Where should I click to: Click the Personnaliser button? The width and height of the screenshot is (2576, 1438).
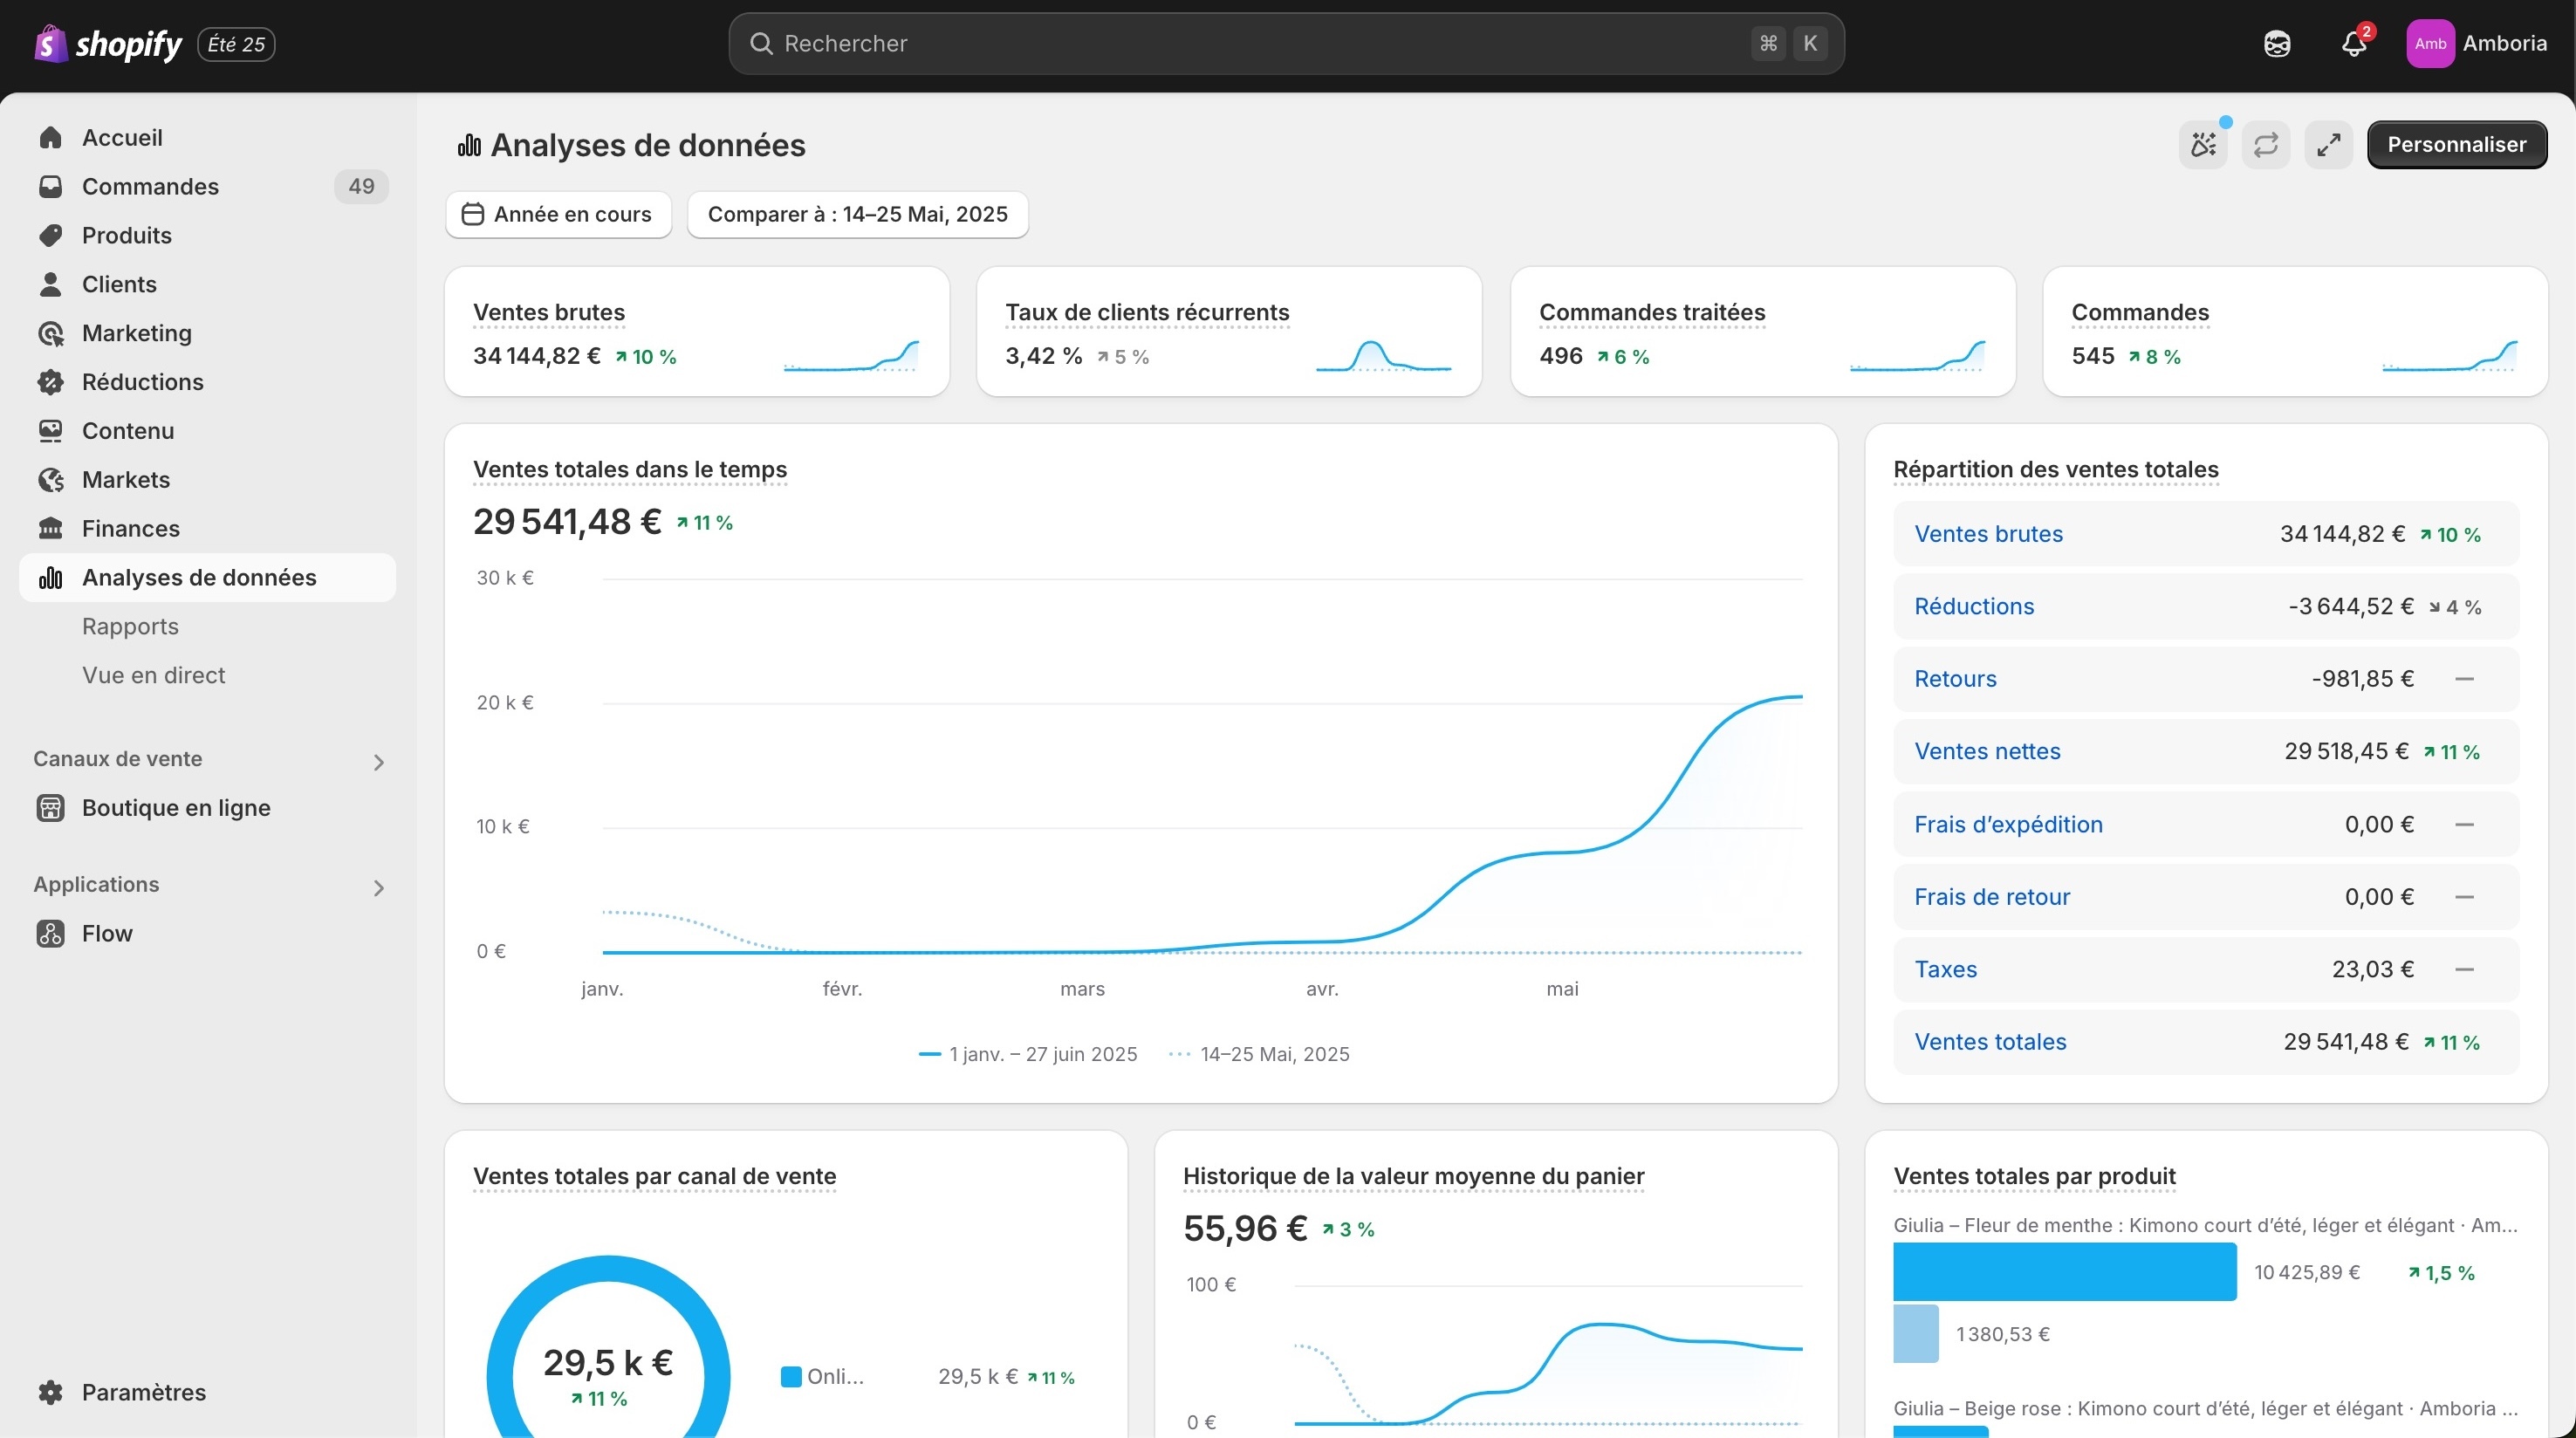tap(2456, 145)
